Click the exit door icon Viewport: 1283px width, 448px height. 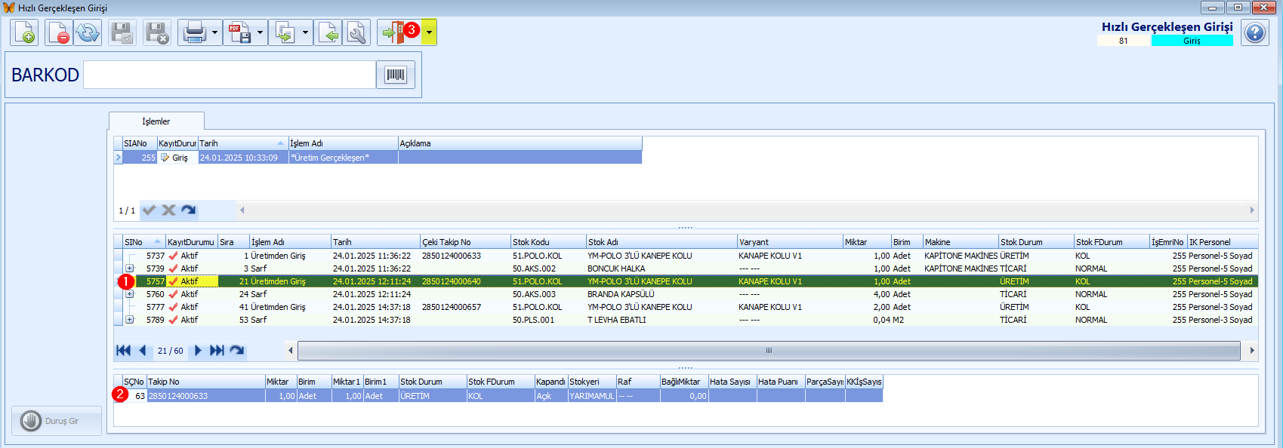pos(394,32)
